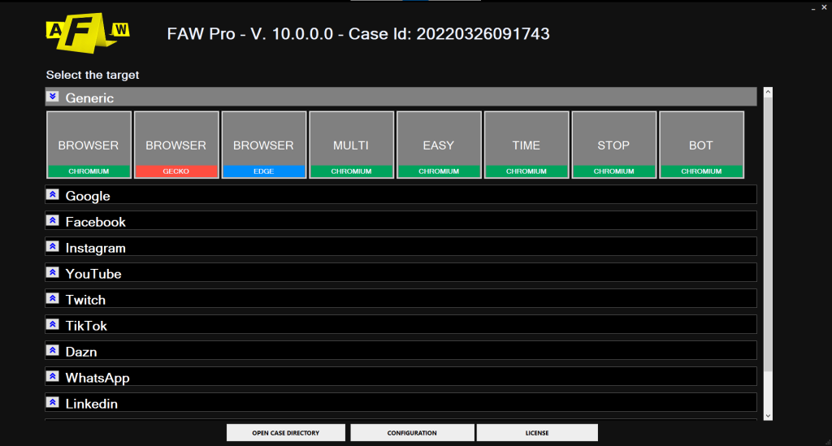Expand the Linkedin section chevron
Viewport: 832px width, 446px height.
tap(53, 402)
